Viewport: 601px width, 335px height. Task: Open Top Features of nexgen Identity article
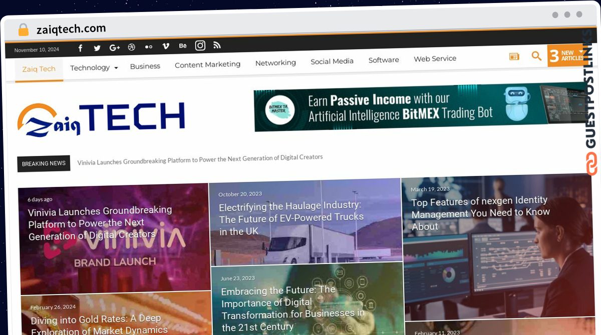(480, 213)
